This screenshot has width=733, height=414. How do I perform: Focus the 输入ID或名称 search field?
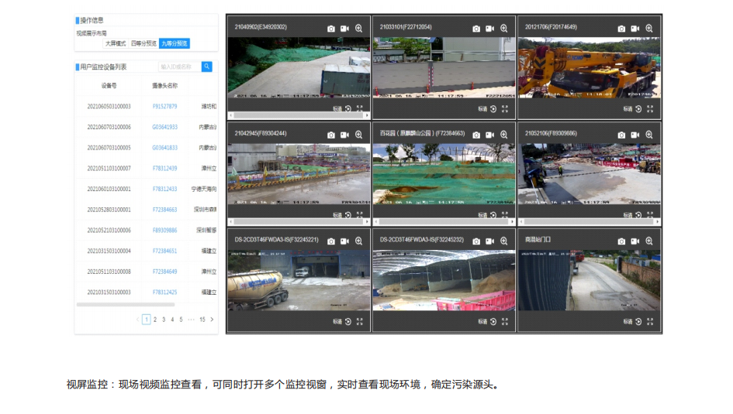(179, 67)
